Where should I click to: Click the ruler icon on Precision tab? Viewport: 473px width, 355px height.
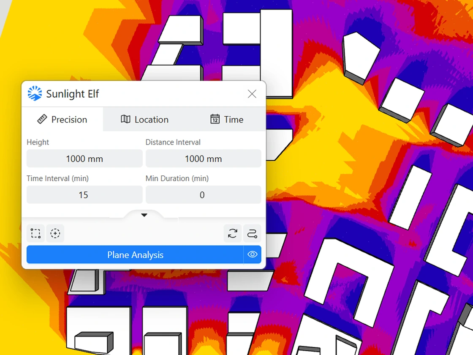click(42, 120)
